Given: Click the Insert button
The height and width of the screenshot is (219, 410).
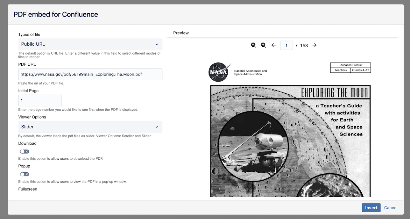Looking at the screenshot, I should point(371,208).
